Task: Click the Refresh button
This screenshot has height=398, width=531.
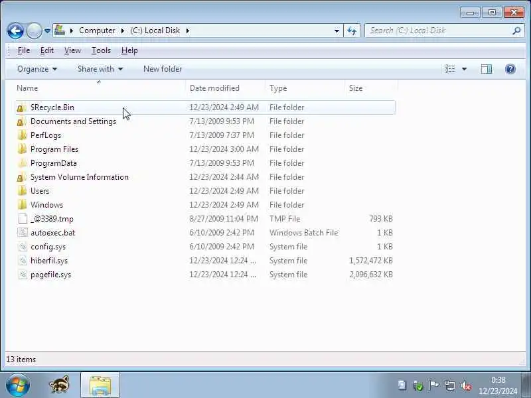Action: [352, 31]
